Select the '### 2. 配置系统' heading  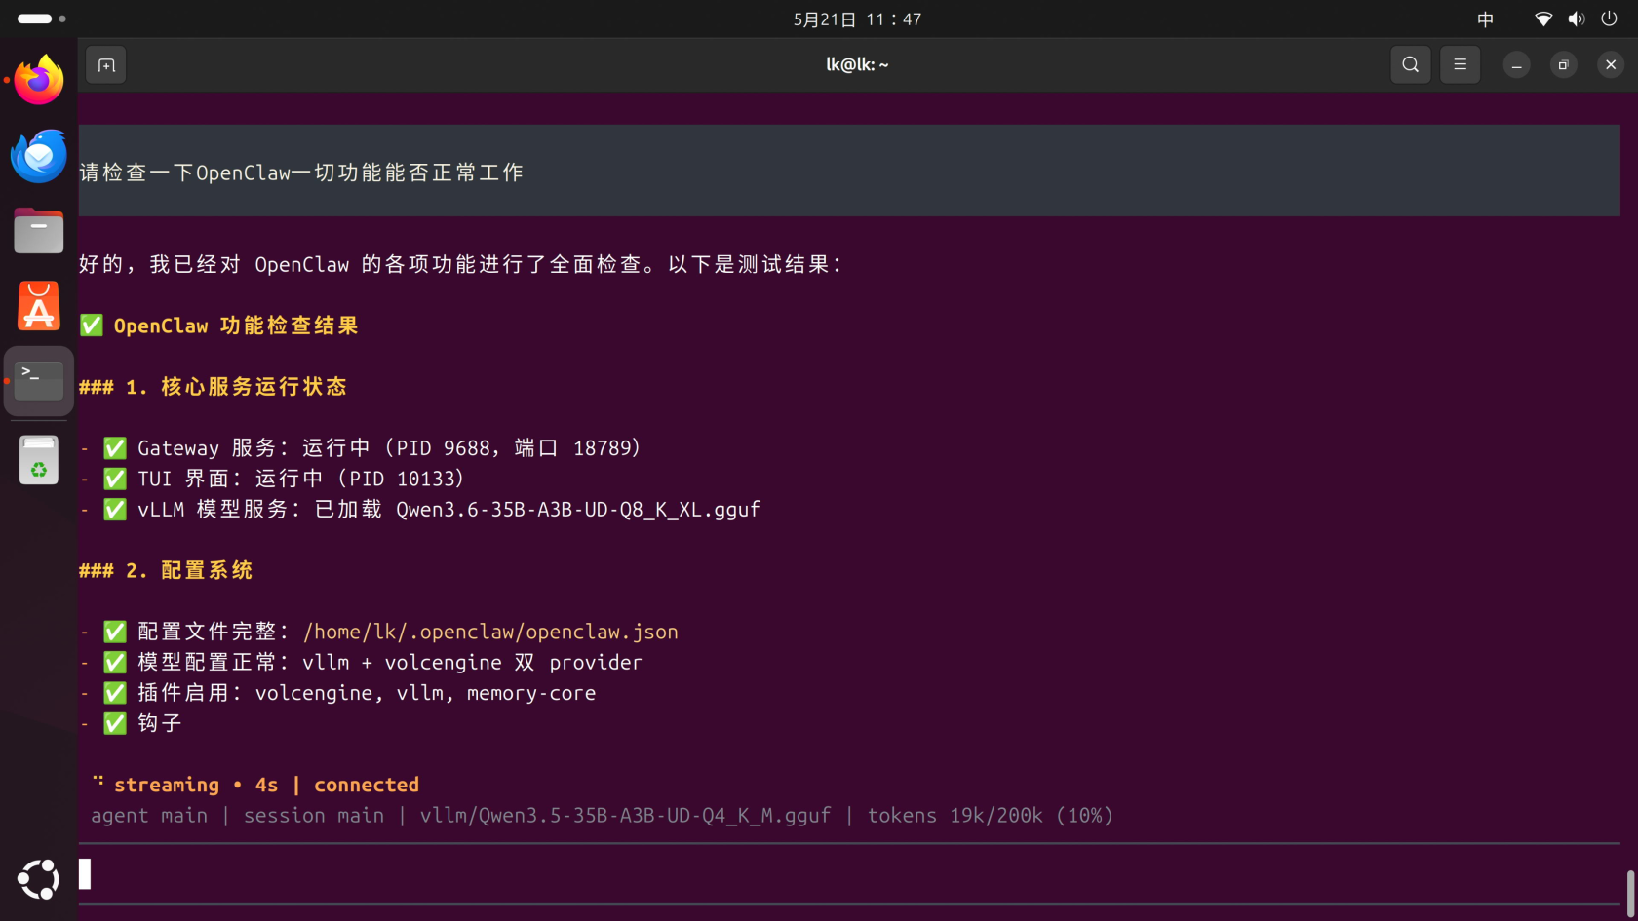pos(166,570)
